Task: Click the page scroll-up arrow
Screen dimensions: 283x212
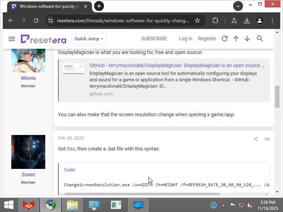Action: point(277,32)
